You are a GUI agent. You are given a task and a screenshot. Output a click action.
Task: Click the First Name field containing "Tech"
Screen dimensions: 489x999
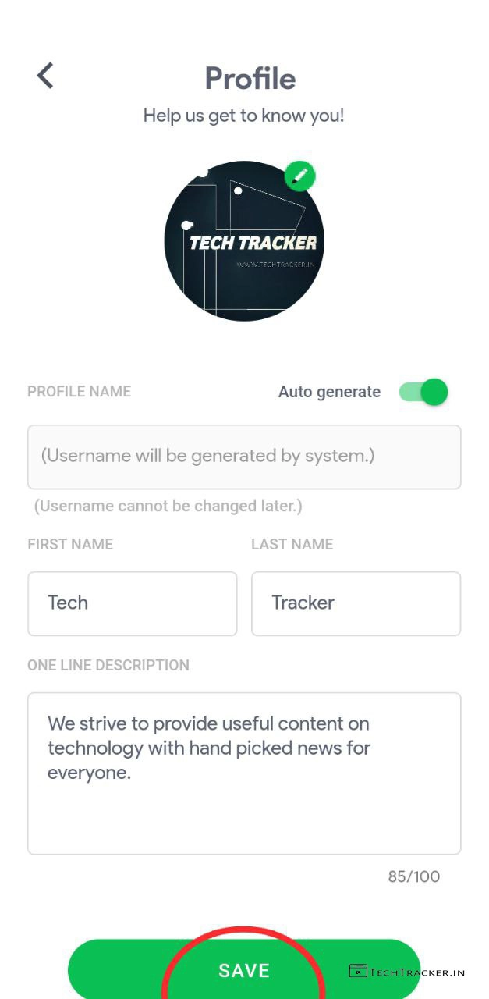tap(132, 603)
